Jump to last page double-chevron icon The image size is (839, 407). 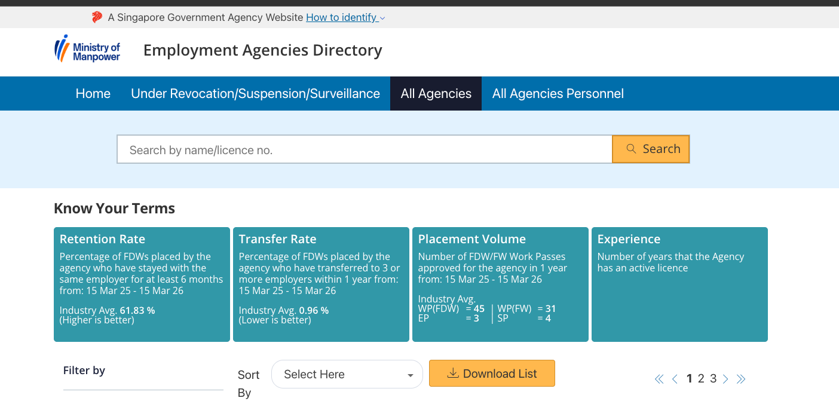pyautogui.click(x=741, y=379)
